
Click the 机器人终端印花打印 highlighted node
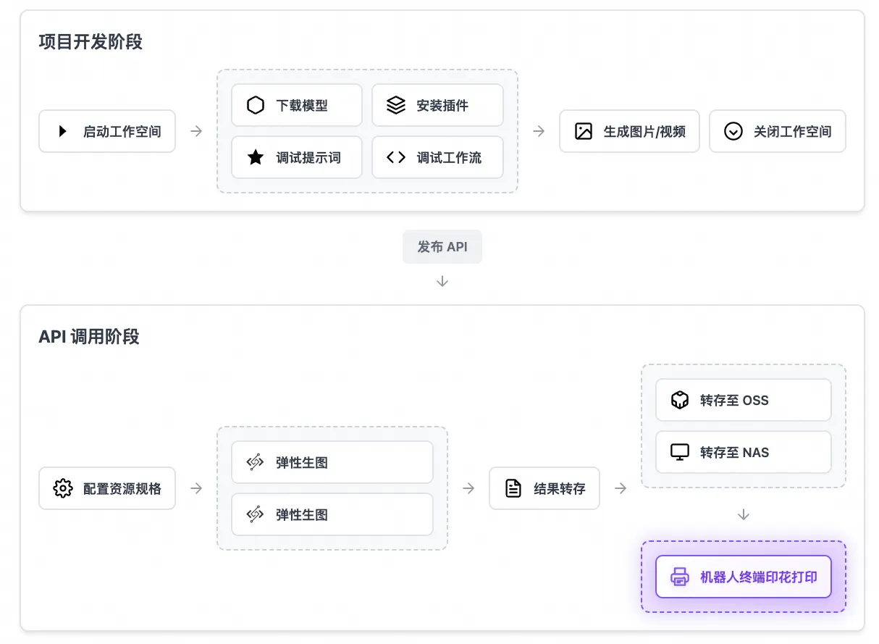coord(743,577)
